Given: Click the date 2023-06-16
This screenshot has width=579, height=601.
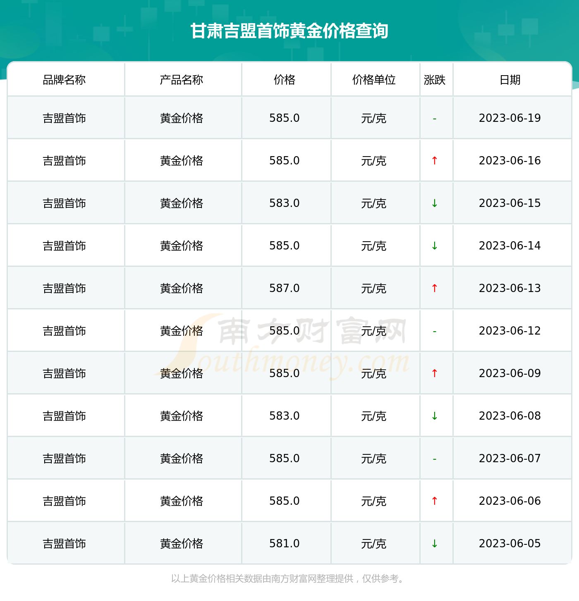Looking at the screenshot, I should 510,161.
